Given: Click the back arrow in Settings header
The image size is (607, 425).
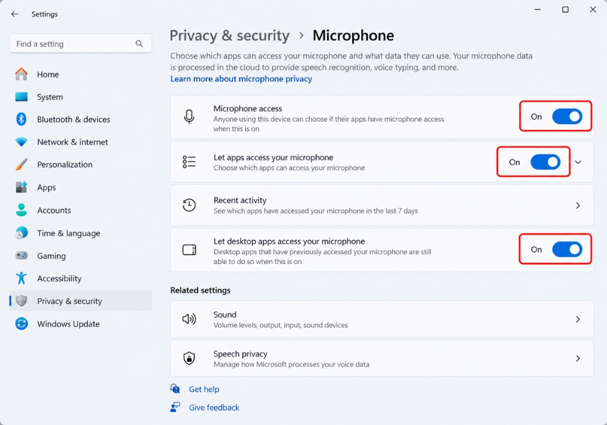Looking at the screenshot, I should point(15,14).
